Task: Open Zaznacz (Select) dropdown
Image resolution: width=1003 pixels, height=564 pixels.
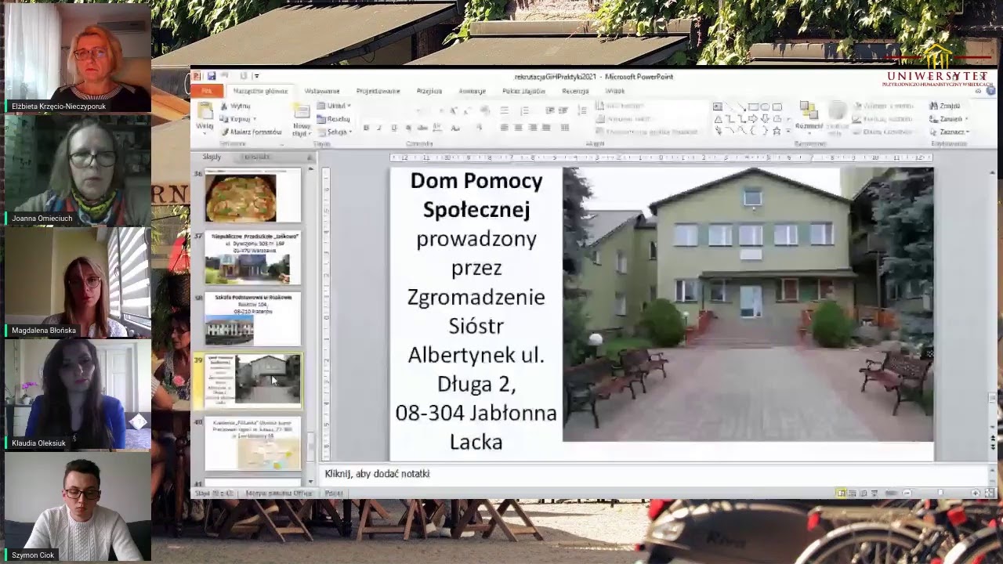Action: tap(950, 132)
